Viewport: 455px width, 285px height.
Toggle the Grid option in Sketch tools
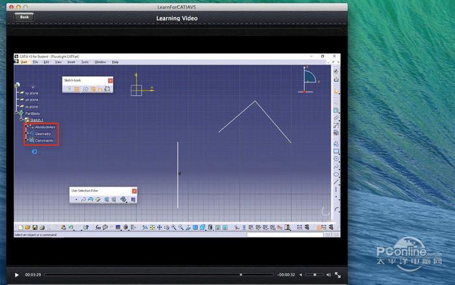pyautogui.click(x=70, y=89)
